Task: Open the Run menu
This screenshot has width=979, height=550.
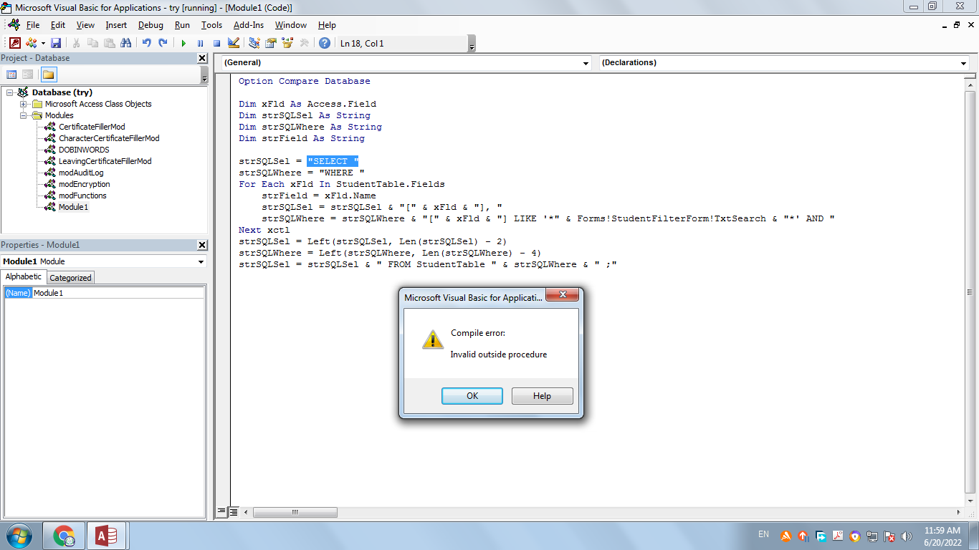Action: click(182, 25)
